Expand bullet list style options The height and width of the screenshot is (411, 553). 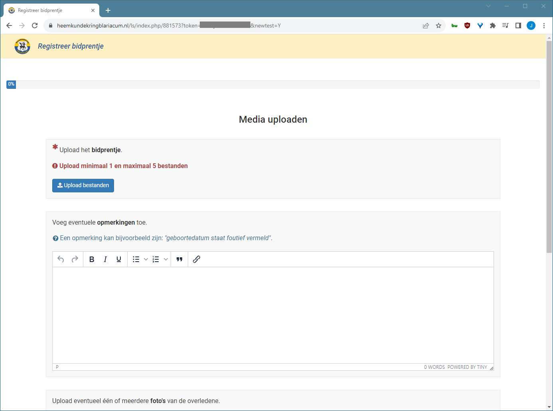146,259
